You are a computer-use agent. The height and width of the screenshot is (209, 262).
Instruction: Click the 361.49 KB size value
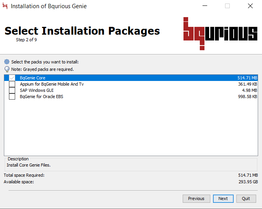[x=248, y=84]
